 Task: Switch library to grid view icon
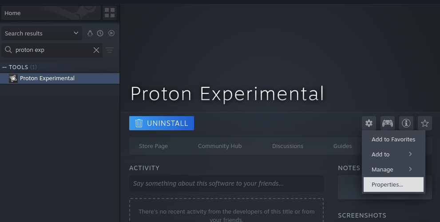point(109,13)
